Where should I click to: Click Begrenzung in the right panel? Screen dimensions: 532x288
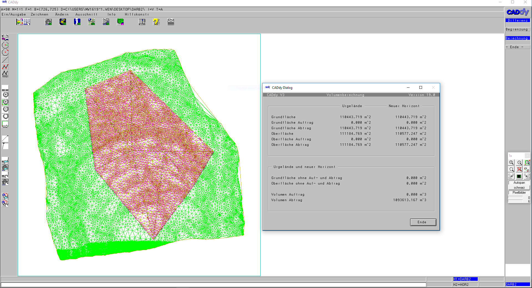click(x=517, y=29)
